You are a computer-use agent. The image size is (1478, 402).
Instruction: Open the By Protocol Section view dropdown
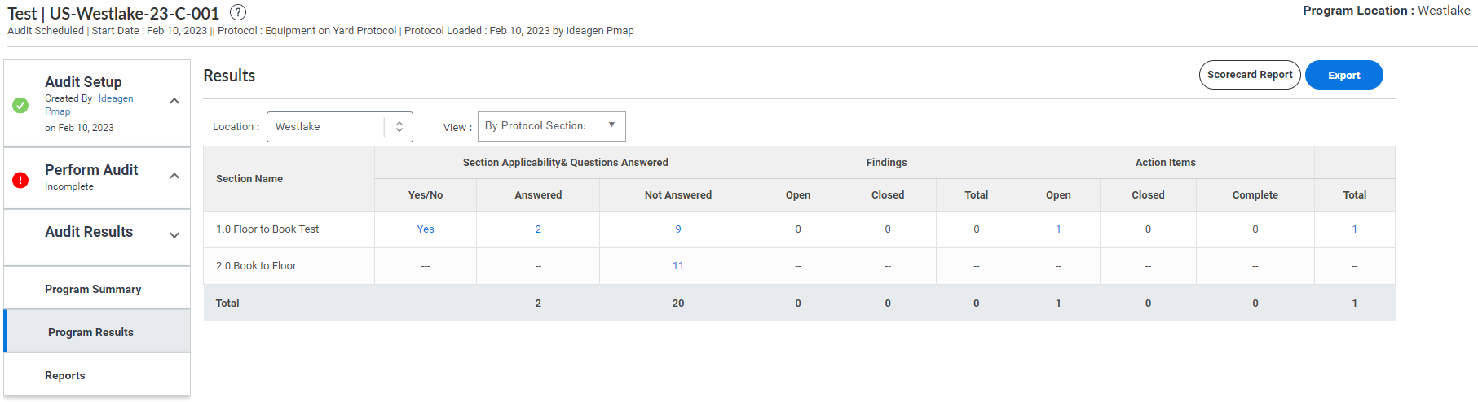click(x=552, y=126)
